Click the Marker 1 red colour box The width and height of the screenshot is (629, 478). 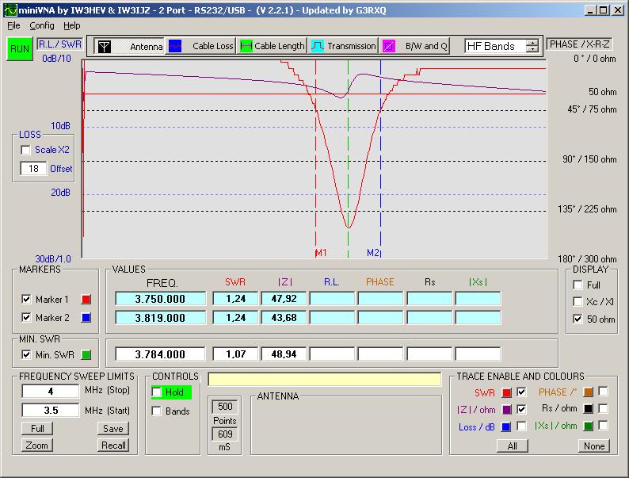tap(87, 300)
